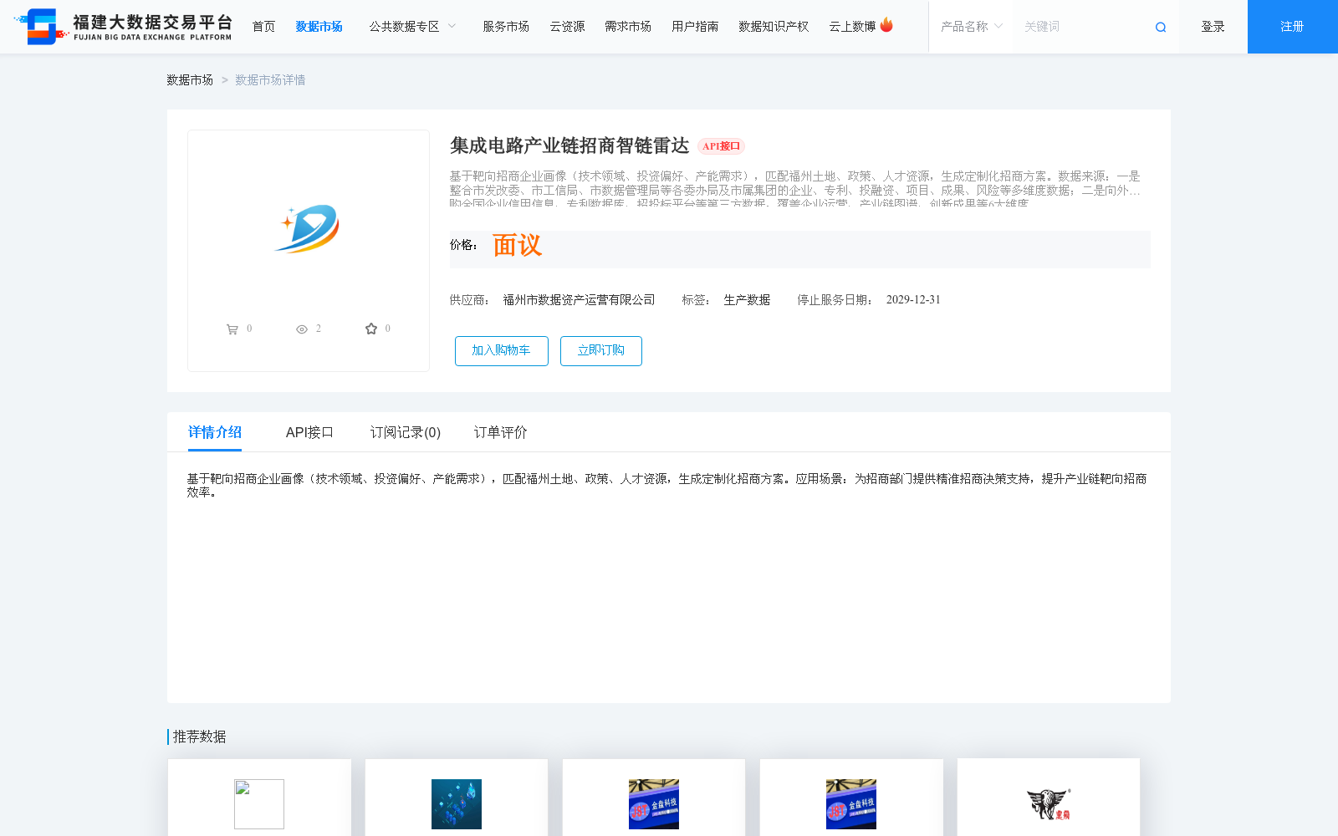Open the recommended card with eagle logo
Image resolution: width=1338 pixels, height=836 pixels.
[x=1049, y=798]
